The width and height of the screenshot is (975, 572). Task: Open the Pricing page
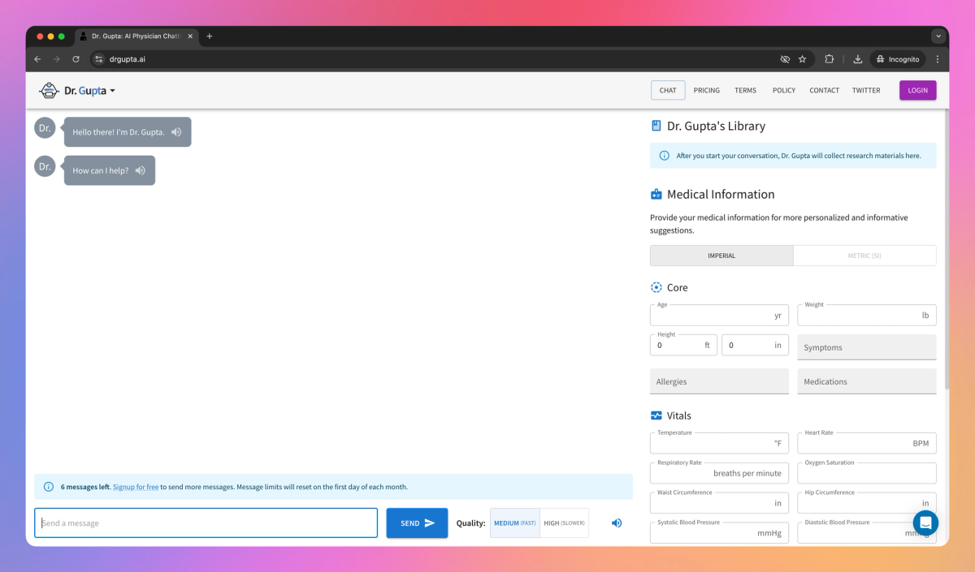point(707,91)
